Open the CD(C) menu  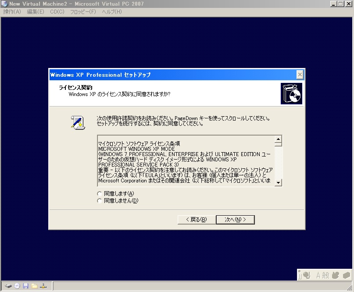(57, 12)
